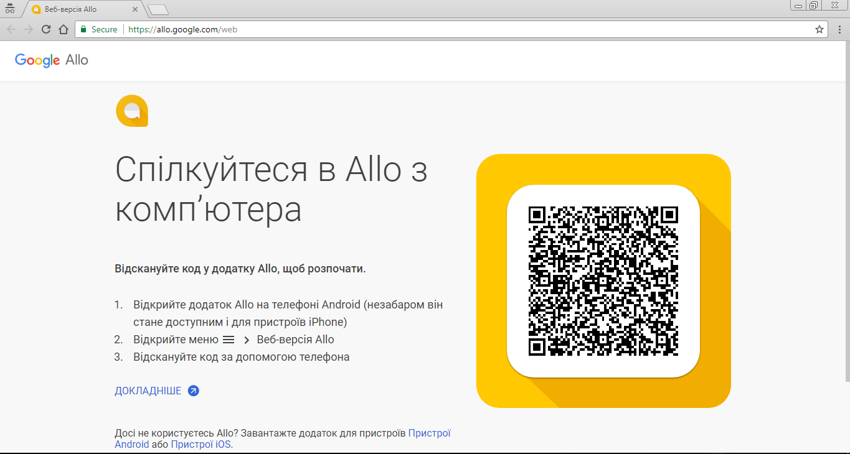Click step 1 Відкрийте додаток Allo на телефоні

pyautogui.click(x=288, y=313)
